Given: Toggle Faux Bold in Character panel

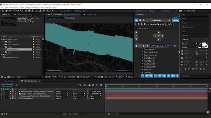Looking at the screenshot, I should tap(185, 69).
